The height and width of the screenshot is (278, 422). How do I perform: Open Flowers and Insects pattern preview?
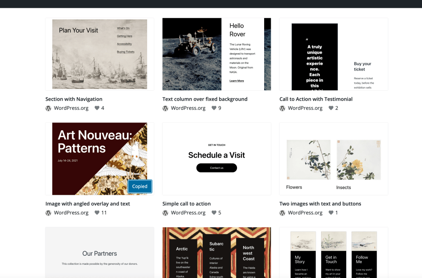334,159
